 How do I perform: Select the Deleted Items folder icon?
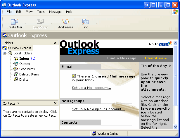[x=16, y=74]
